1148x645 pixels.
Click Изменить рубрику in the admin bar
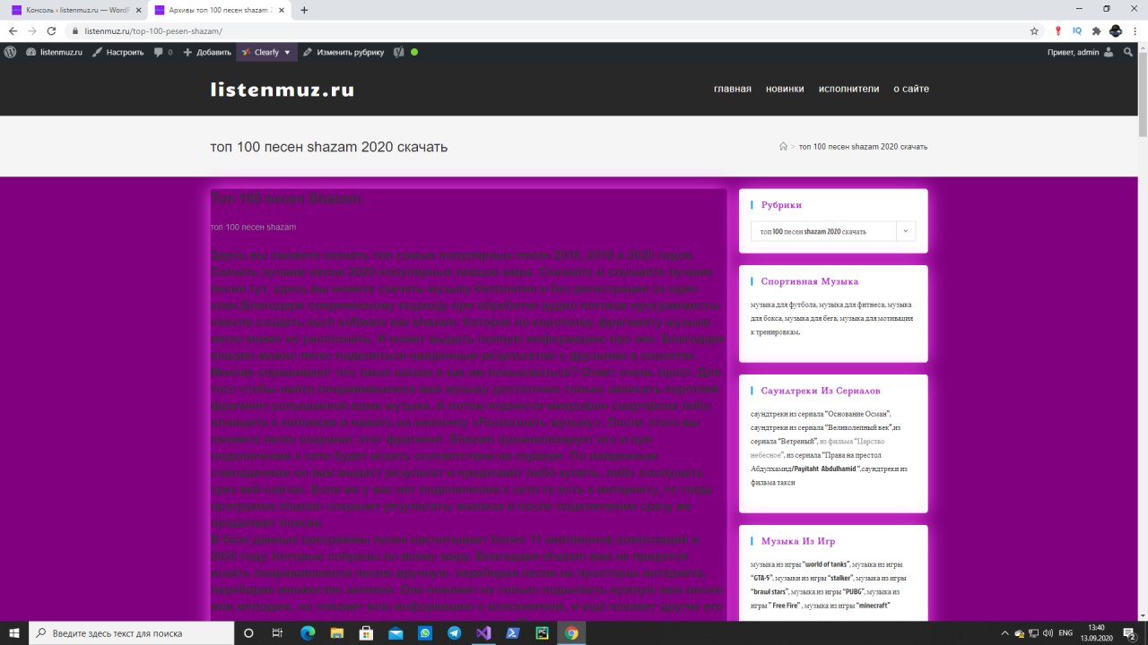(x=344, y=52)
